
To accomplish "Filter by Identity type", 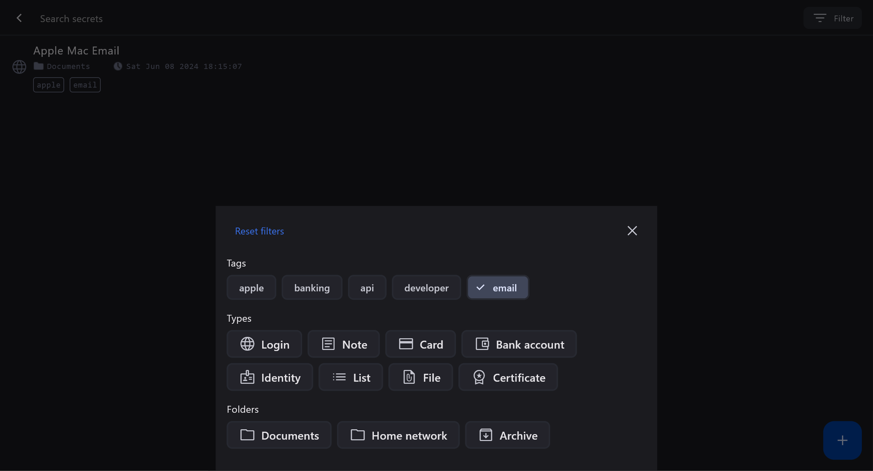I will pyautogui.click(x=270, y=377).
